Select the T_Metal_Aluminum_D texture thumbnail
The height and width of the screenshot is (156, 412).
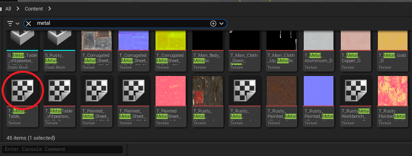[318, 40]
